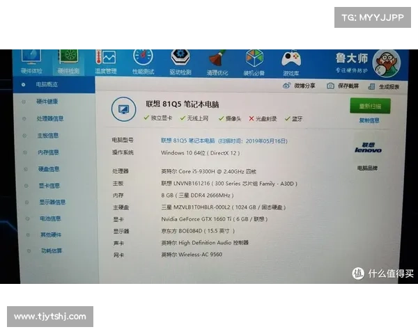Open 驱动检测 gear icon
Viewport: 418px width, 334px height.
click(x=180, y=58)
